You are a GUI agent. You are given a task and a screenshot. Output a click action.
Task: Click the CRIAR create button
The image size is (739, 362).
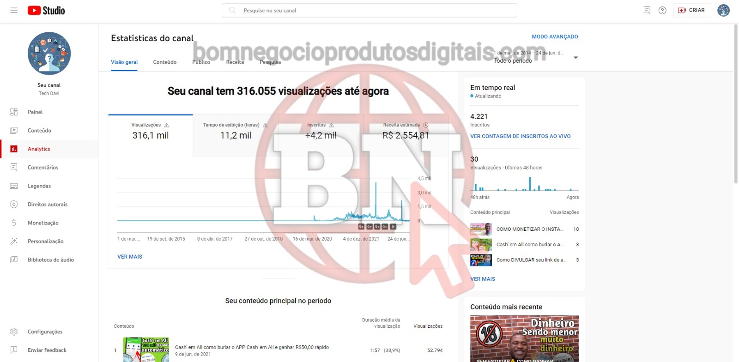[x=691, y=10]
